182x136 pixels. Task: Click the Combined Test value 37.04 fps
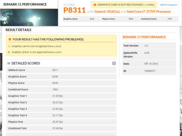[x=58, y=128]
